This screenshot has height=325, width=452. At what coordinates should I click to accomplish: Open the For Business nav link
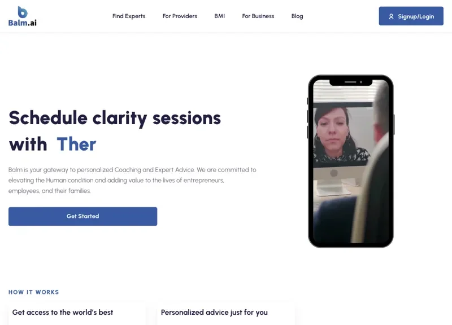click(x=258, y=16)
